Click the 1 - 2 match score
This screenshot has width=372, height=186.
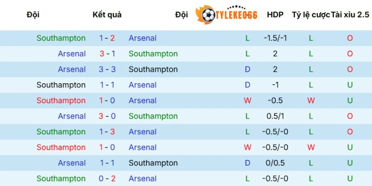(x=107, y=38)
